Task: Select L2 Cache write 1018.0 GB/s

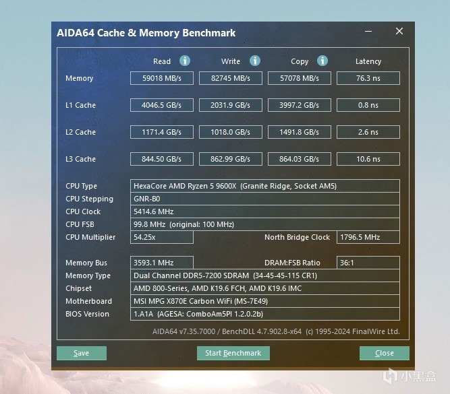Action: pos(231,132)
